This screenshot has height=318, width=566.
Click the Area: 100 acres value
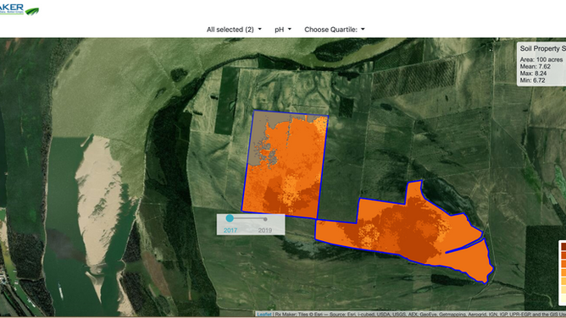pyautogui.click(x=541, y=59)
